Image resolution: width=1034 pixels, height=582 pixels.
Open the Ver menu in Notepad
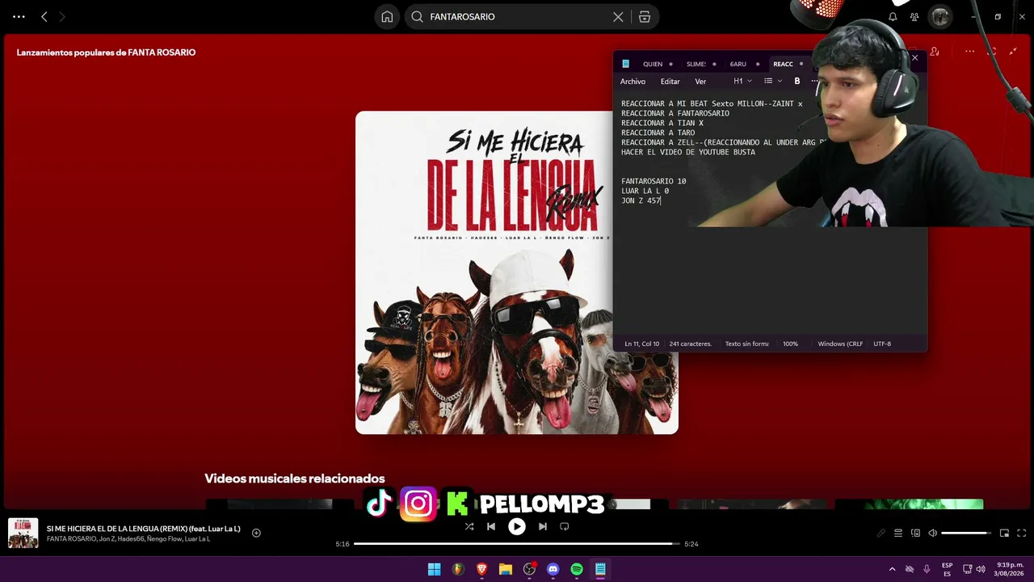[700, 82]
